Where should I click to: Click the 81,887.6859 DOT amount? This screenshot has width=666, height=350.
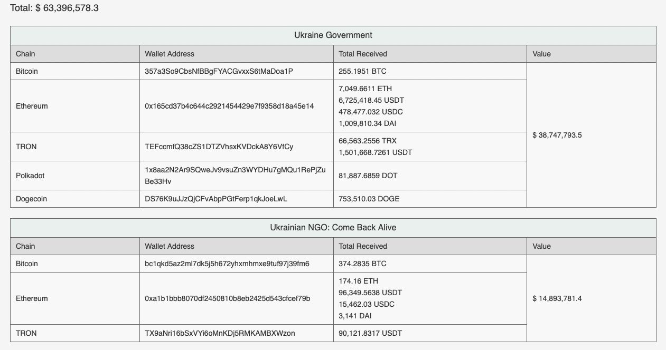pyautogui.click(x=368, y=176)
